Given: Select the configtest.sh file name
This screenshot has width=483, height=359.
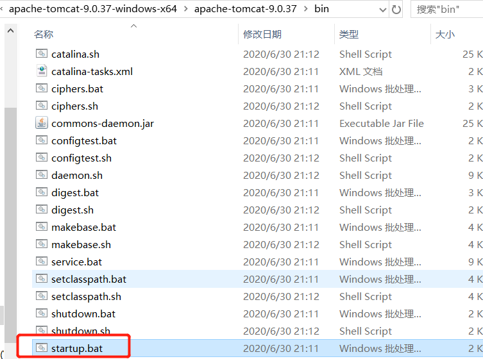Looking at the screenshot, I should coord(81,158).
